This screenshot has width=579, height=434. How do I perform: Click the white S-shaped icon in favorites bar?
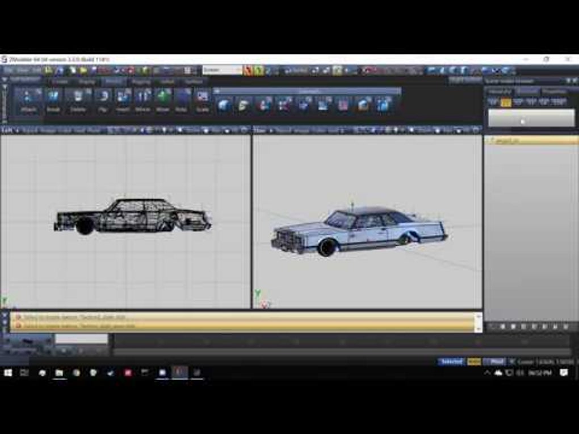(x=244, y=105)
